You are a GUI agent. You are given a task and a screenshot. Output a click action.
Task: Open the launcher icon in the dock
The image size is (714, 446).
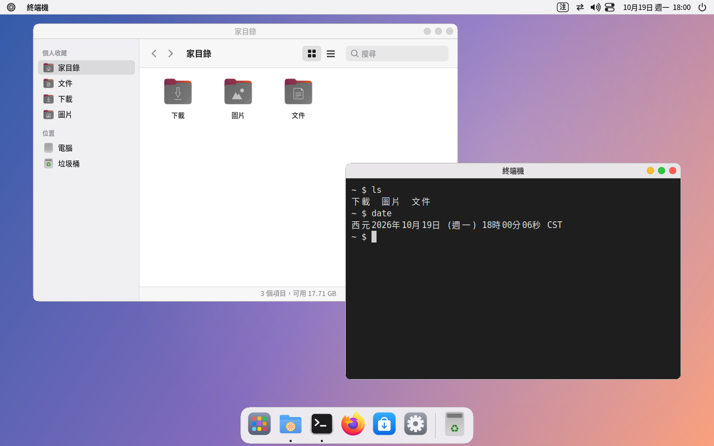pyautogui.click(x=259, y=424)
